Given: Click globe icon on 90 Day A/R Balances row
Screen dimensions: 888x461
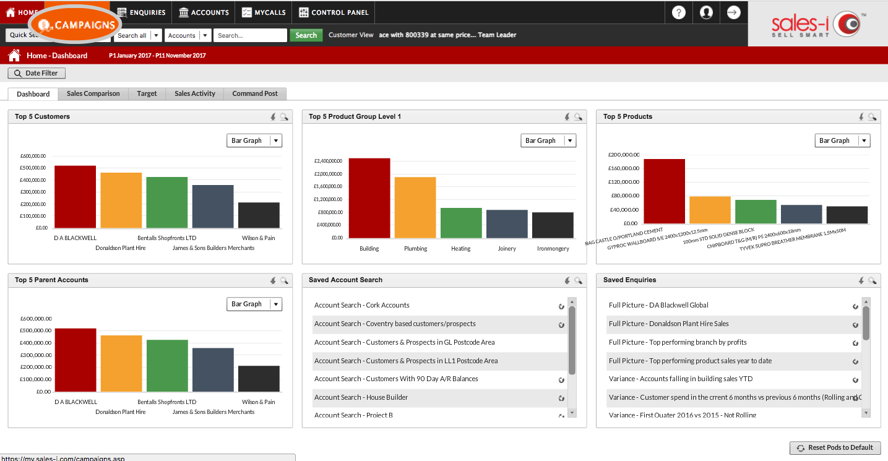Looking at the screenshot, I should (561, 380).
